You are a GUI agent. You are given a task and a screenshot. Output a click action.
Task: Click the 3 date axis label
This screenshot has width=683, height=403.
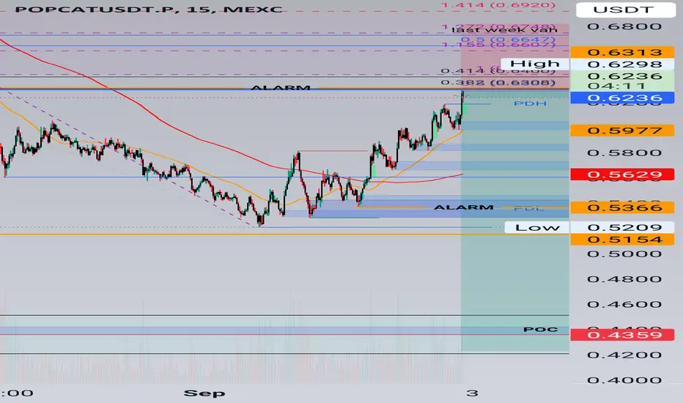click(x=472, y=393)
